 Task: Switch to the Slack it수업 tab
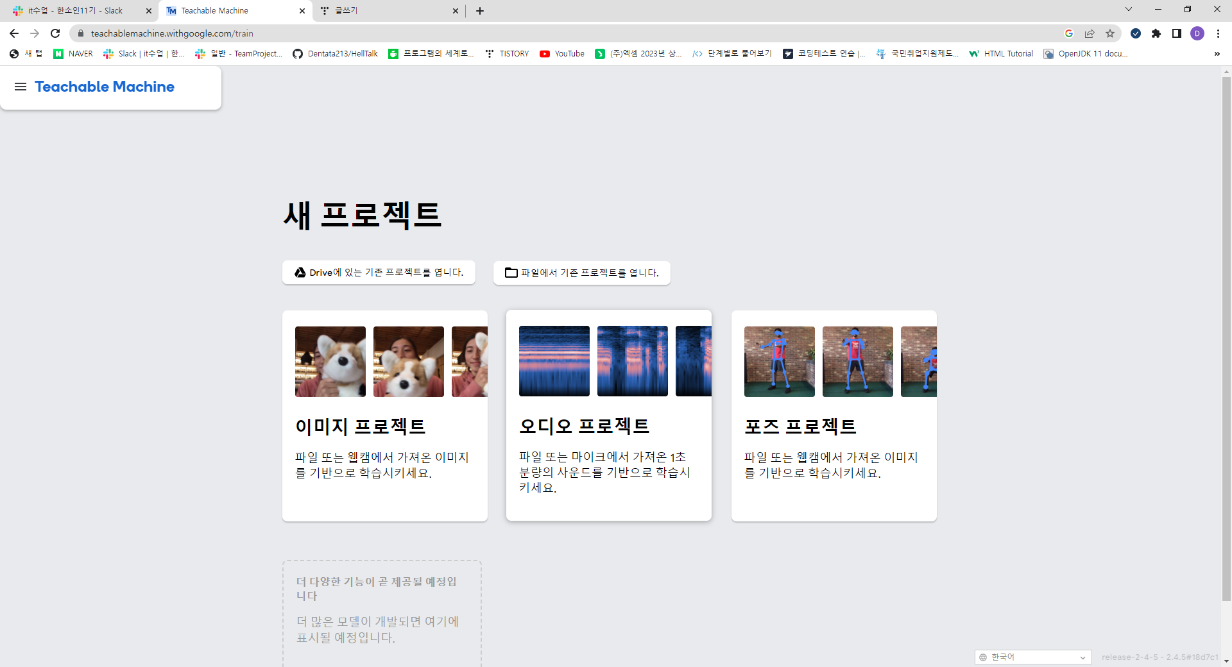coord(76,11)
